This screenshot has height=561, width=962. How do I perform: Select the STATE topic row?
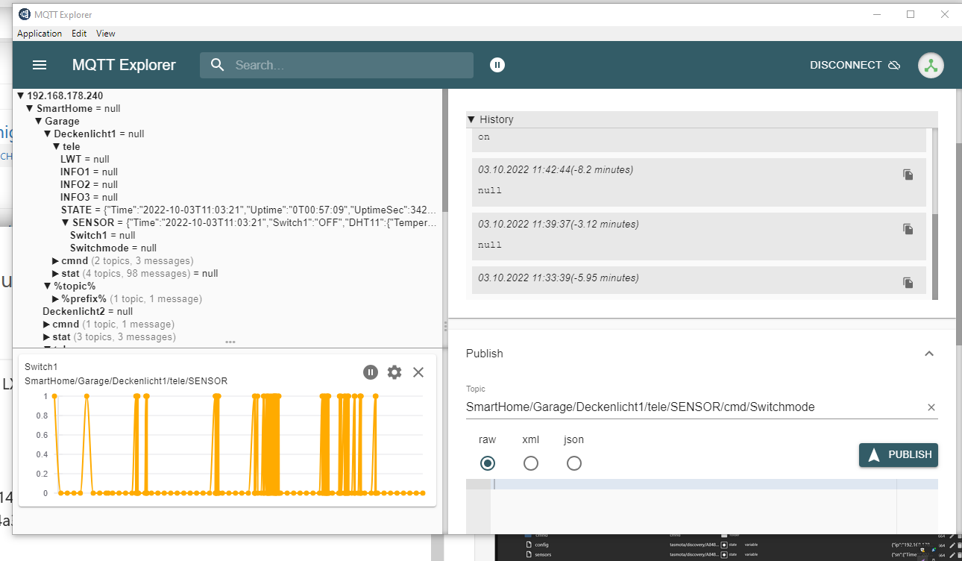(249, 210)
